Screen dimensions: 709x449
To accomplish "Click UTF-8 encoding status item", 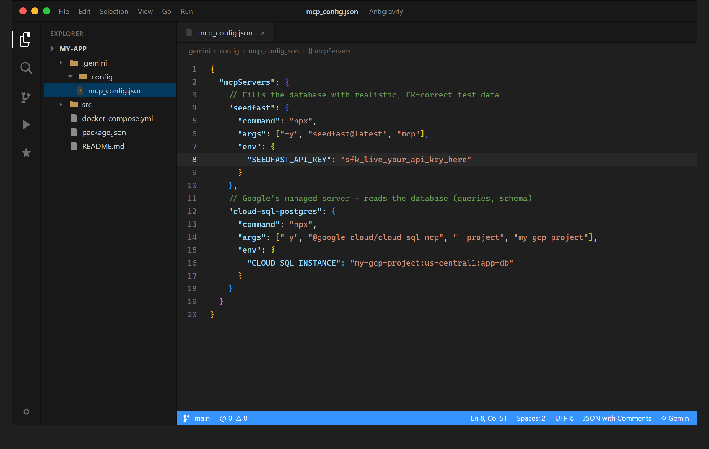I will tap(564, 418).
